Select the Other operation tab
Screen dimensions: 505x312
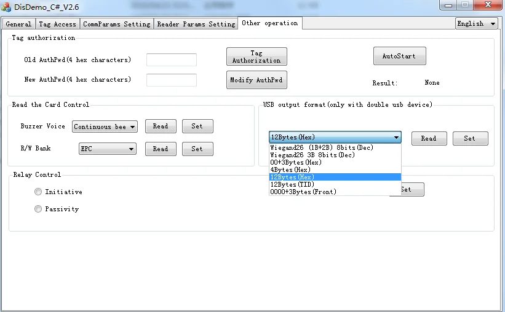(x=270, y=23)
